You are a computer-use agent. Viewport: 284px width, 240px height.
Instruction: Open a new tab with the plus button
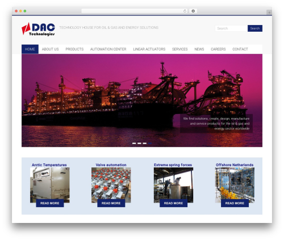[x=269, y=12]
